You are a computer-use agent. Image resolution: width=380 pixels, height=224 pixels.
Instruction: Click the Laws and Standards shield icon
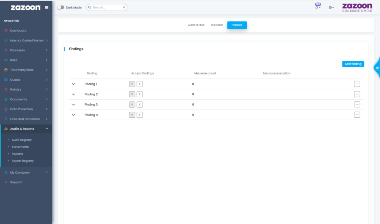point(6,119)
